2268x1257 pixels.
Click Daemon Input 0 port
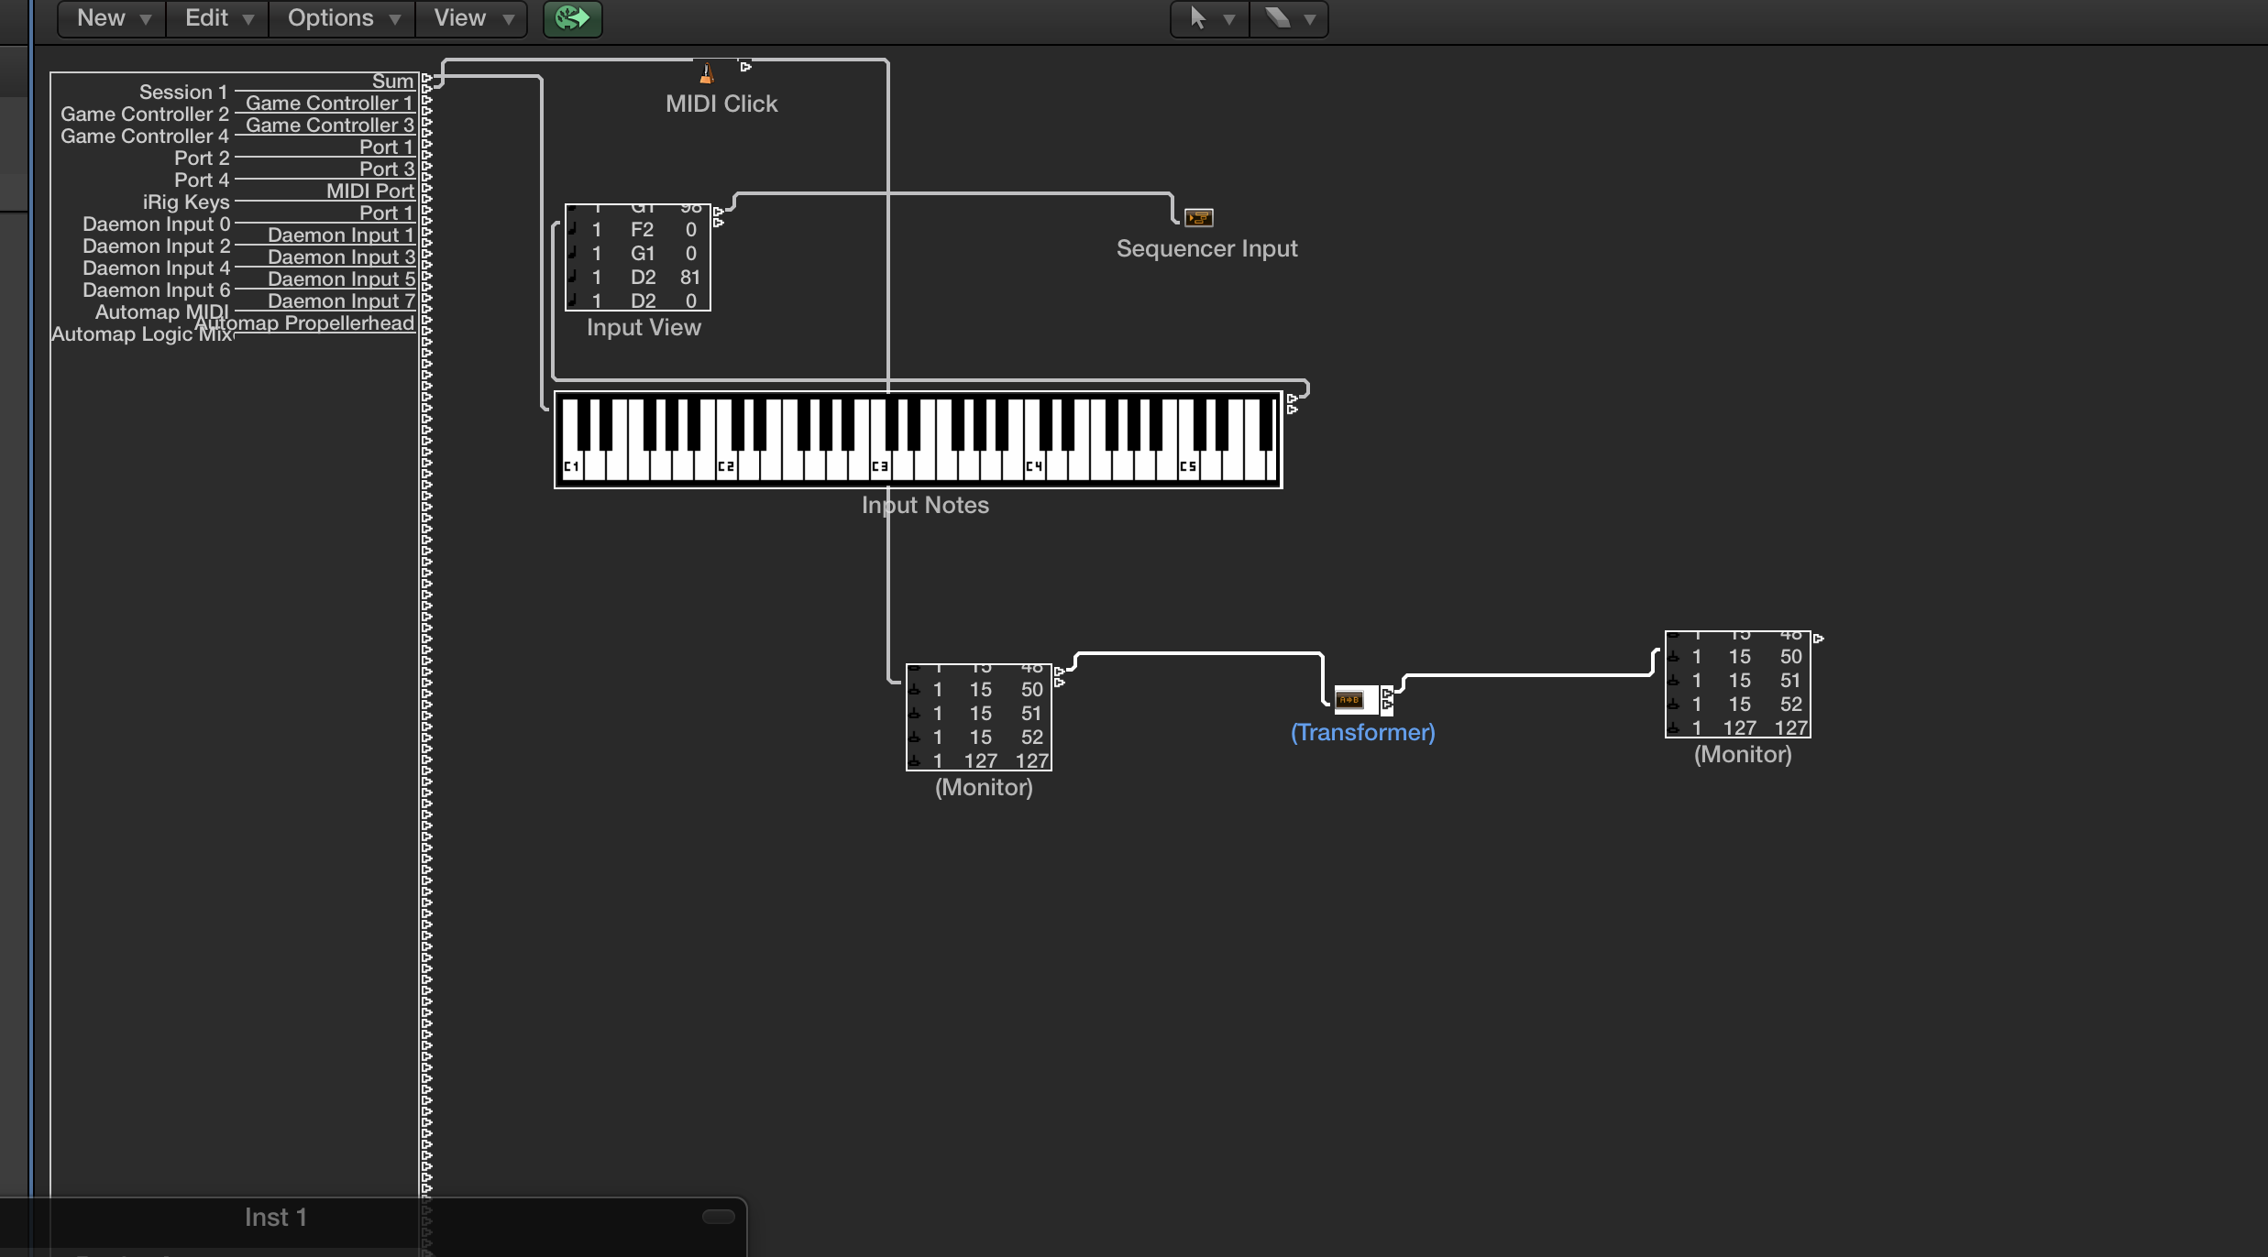[157, 224]
